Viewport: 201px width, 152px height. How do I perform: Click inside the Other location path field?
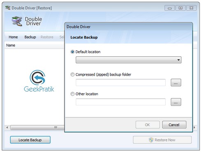[x=120, y=102]
